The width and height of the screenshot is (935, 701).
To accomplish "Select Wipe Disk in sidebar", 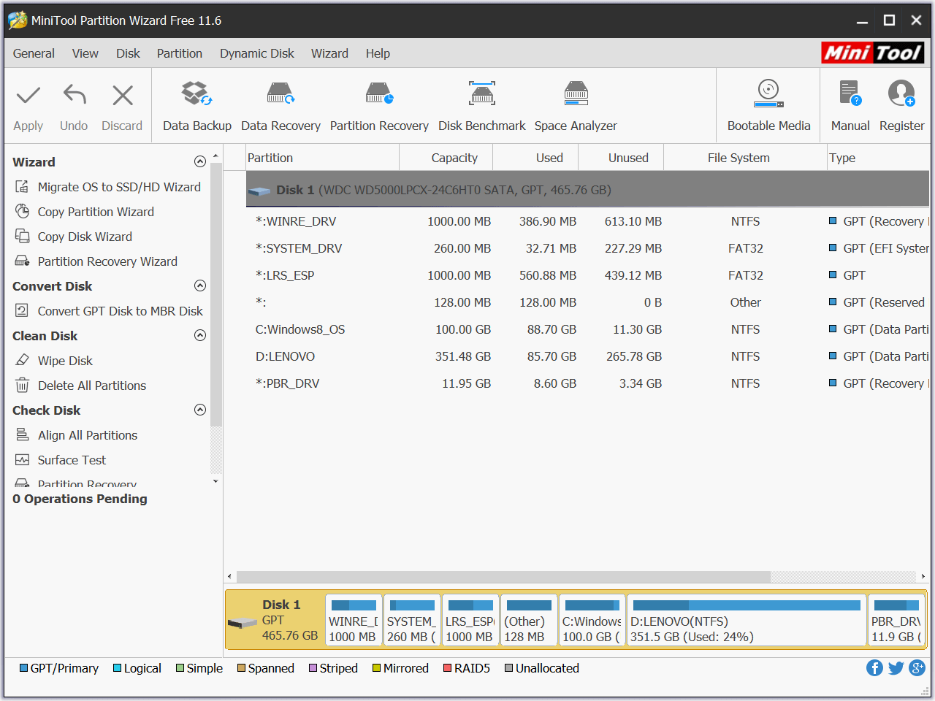I will click(x=54, y=361).
